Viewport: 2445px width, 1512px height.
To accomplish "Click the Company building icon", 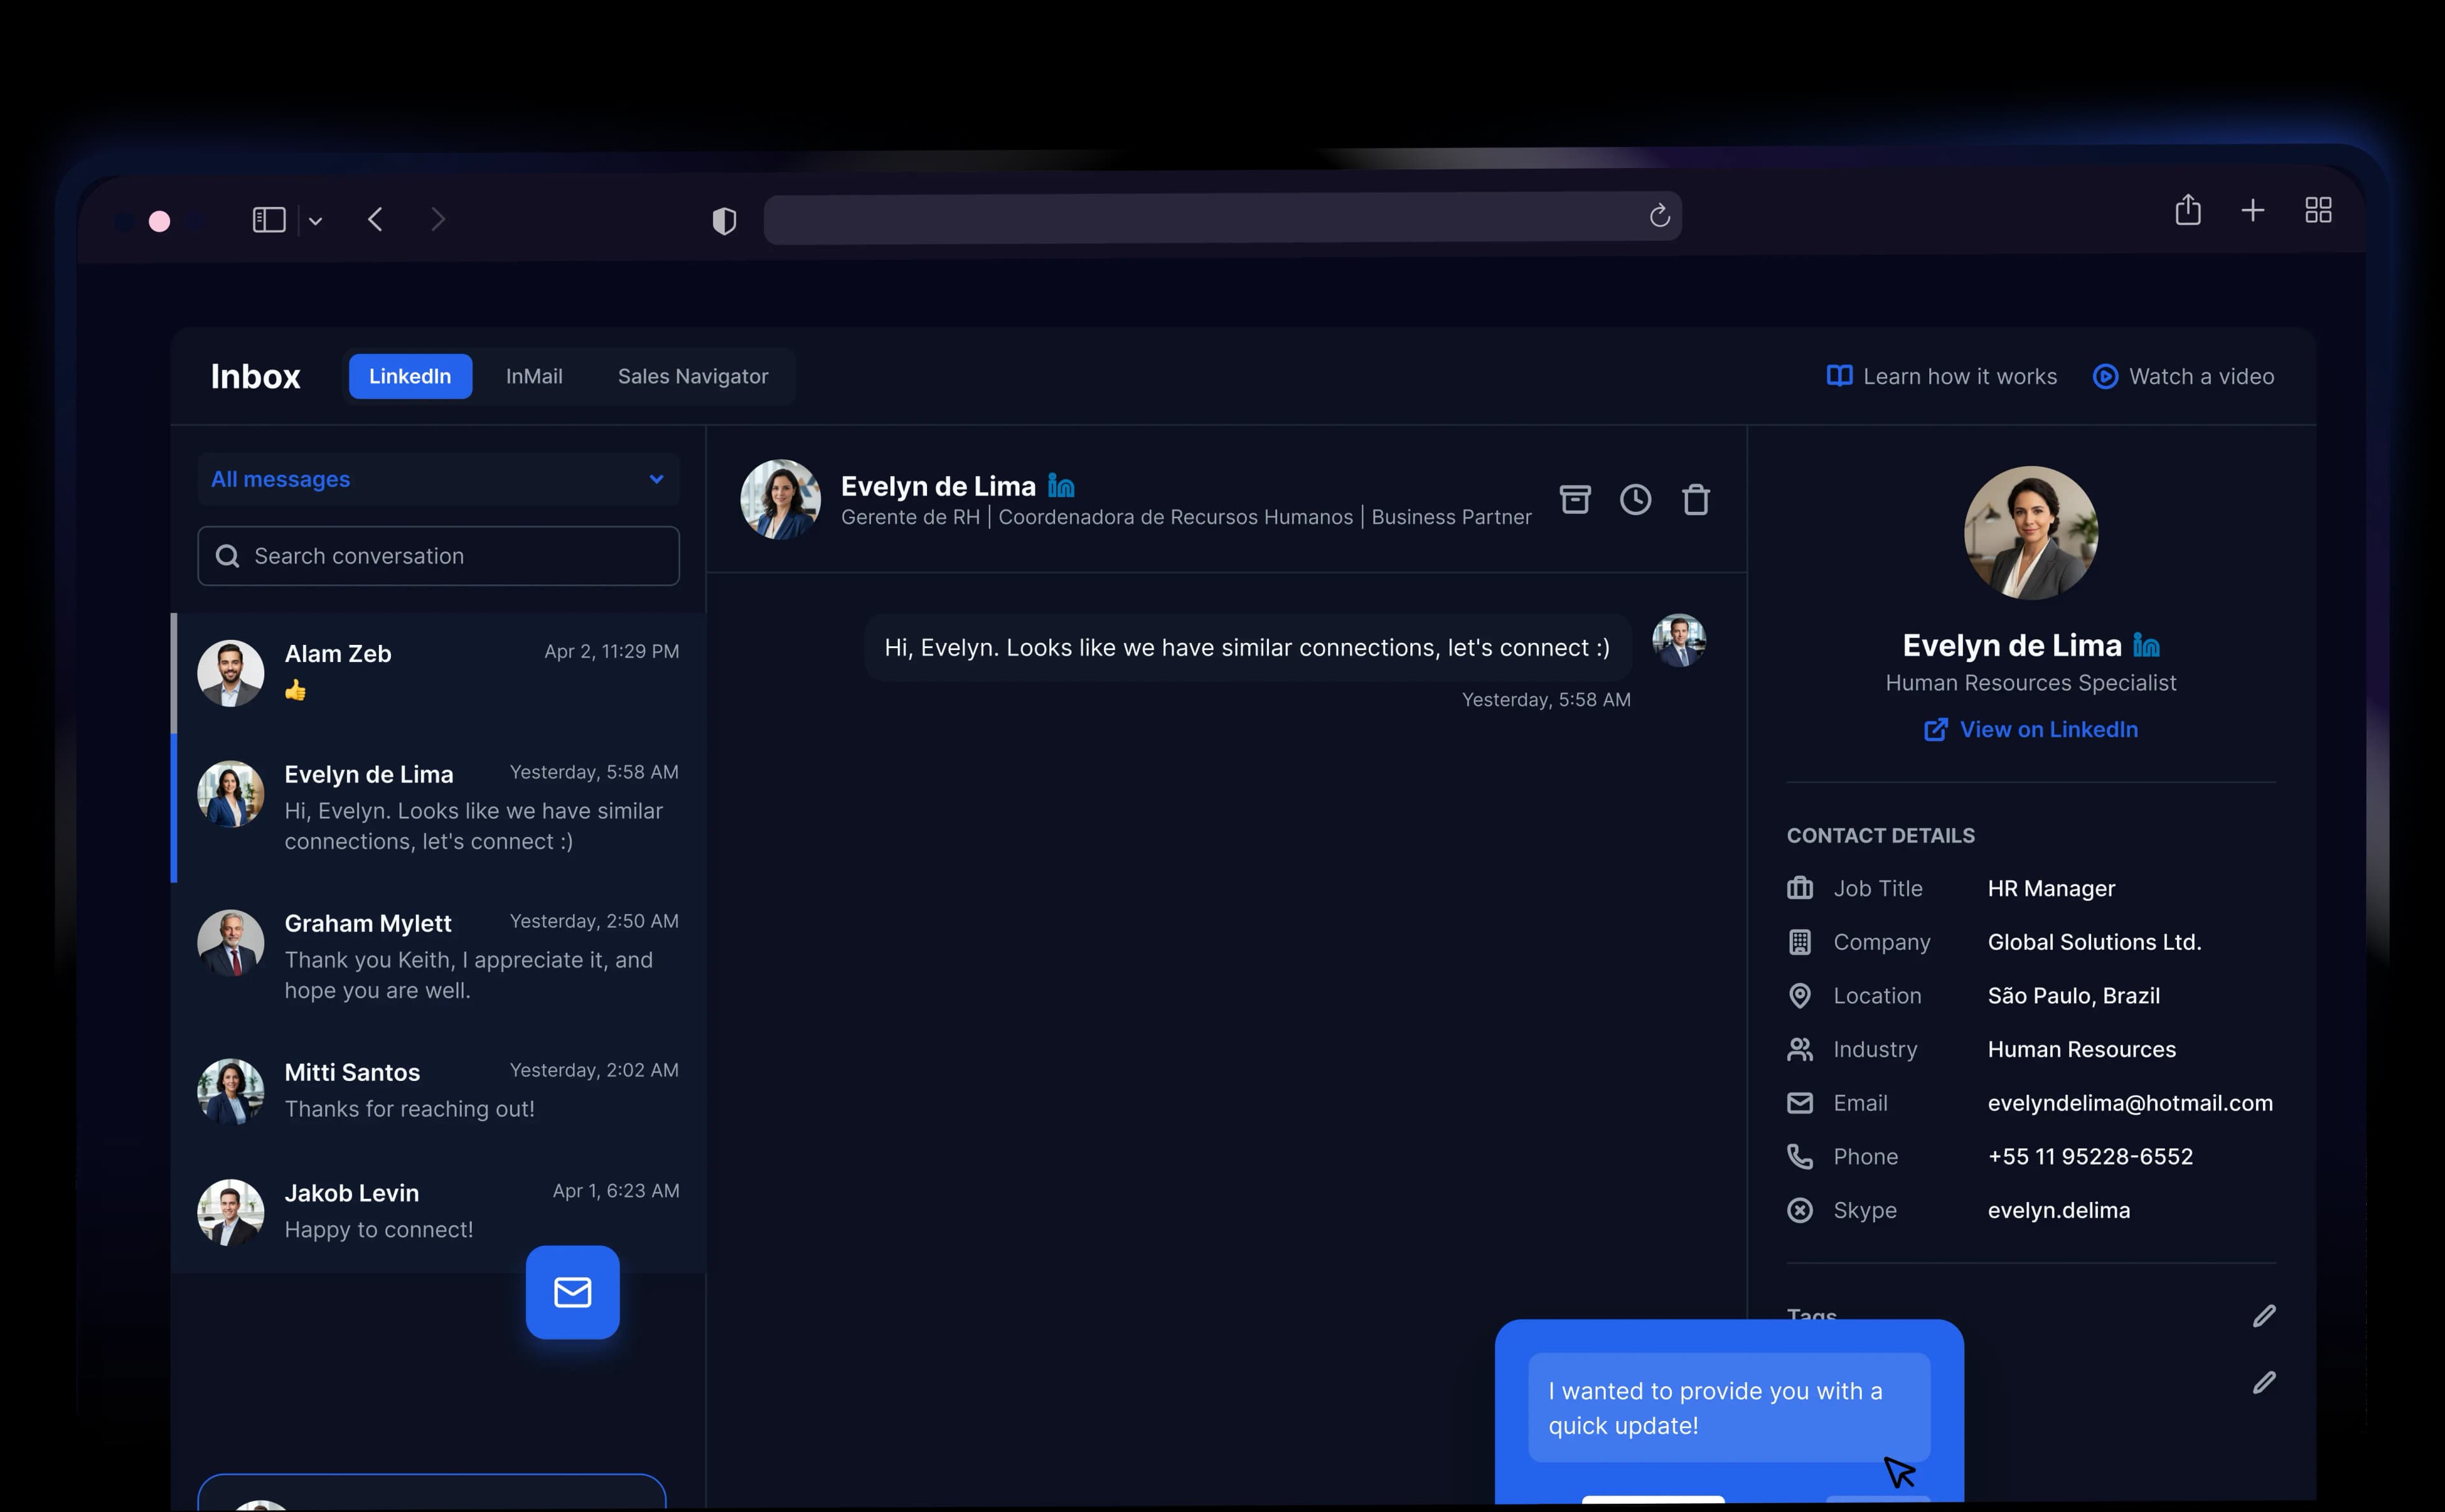I will pos(1800,942).
